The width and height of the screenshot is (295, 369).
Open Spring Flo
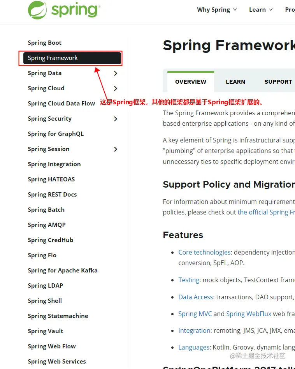[42, 255]
